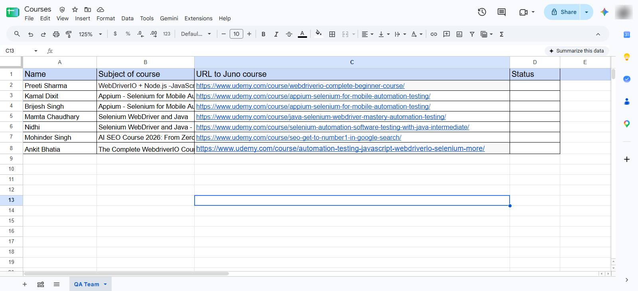The width and height of the screenshot is (638, 291).
Task: Format as percent
Action: pyautogui.click(x=128, y=34)
